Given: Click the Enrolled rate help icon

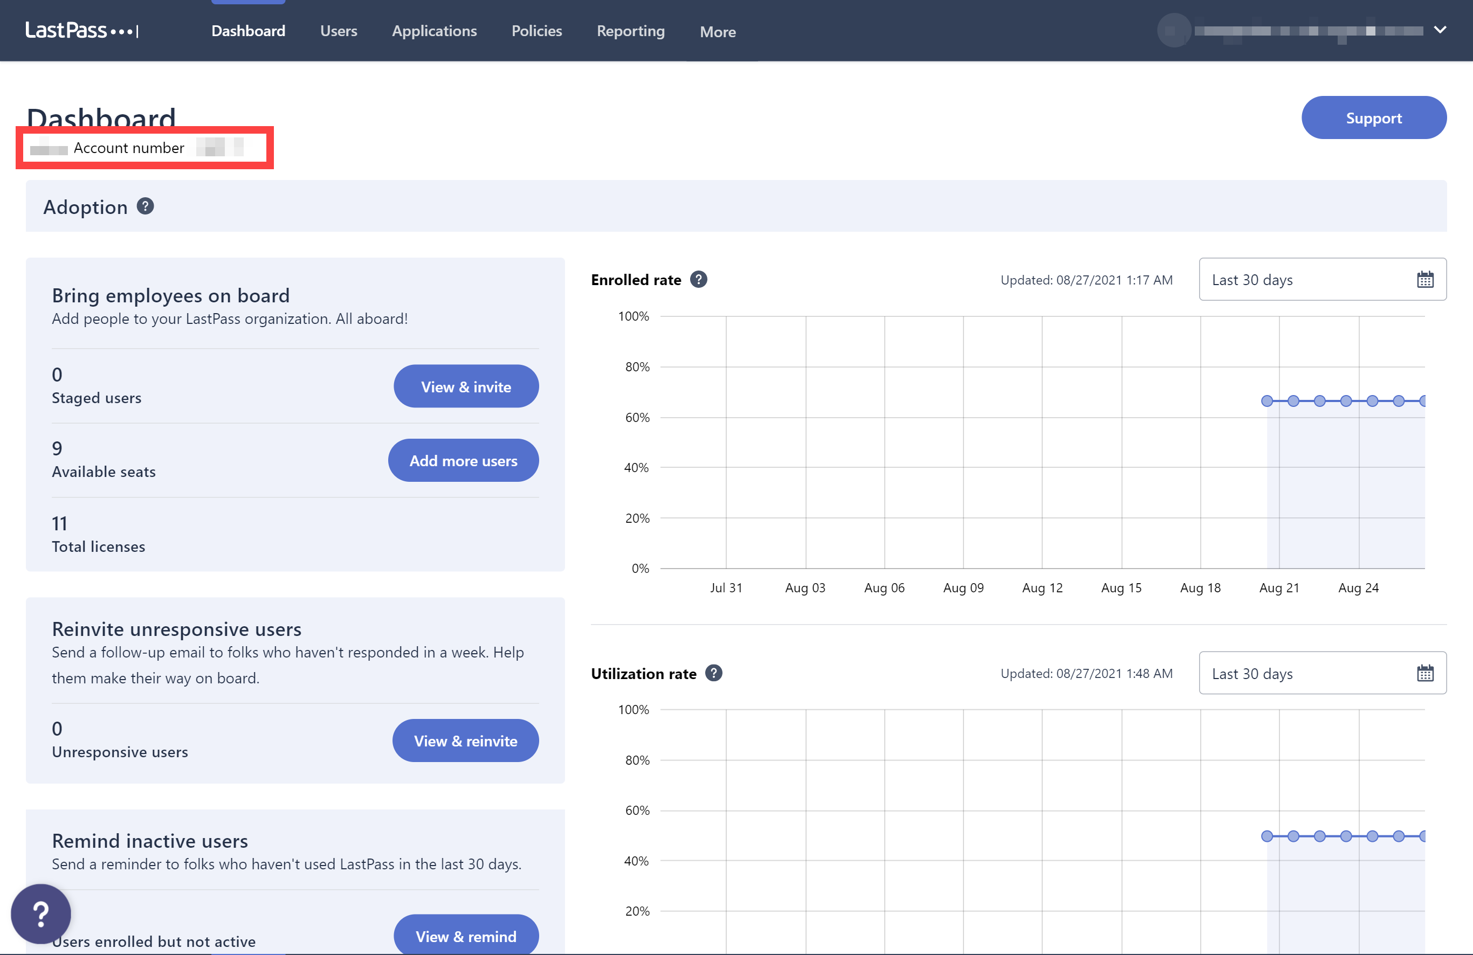Looking at the screenshot, I should point(699,280).
